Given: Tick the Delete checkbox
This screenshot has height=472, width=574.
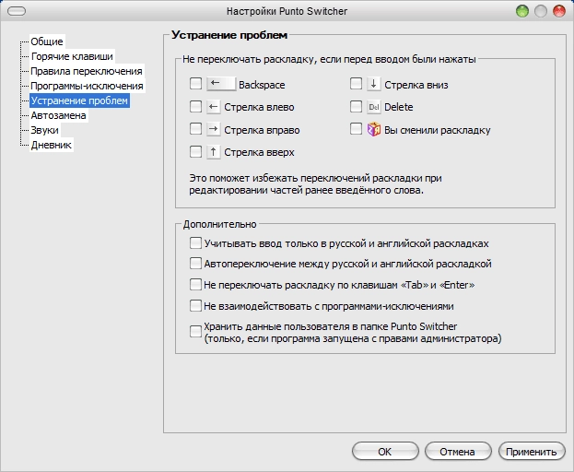Looking at the screenshot, I should (x=356, y=107).
